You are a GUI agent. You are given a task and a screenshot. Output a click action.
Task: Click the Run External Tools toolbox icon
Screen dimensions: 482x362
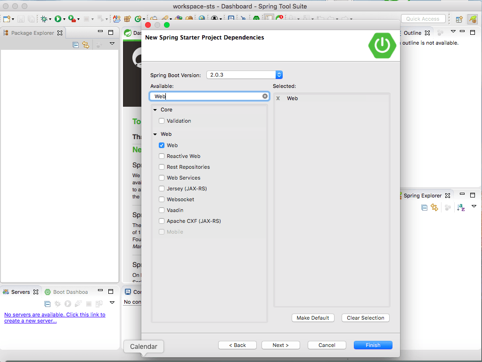tap(72, 19)
